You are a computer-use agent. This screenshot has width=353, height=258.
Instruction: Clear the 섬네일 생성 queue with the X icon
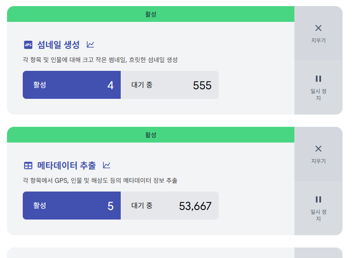coord(318,33)
